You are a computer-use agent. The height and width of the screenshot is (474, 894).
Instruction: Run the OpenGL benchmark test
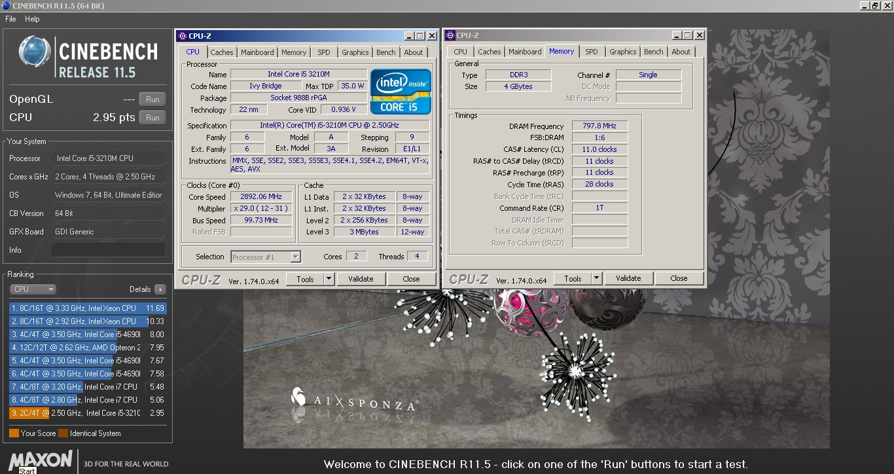[152, 100]
